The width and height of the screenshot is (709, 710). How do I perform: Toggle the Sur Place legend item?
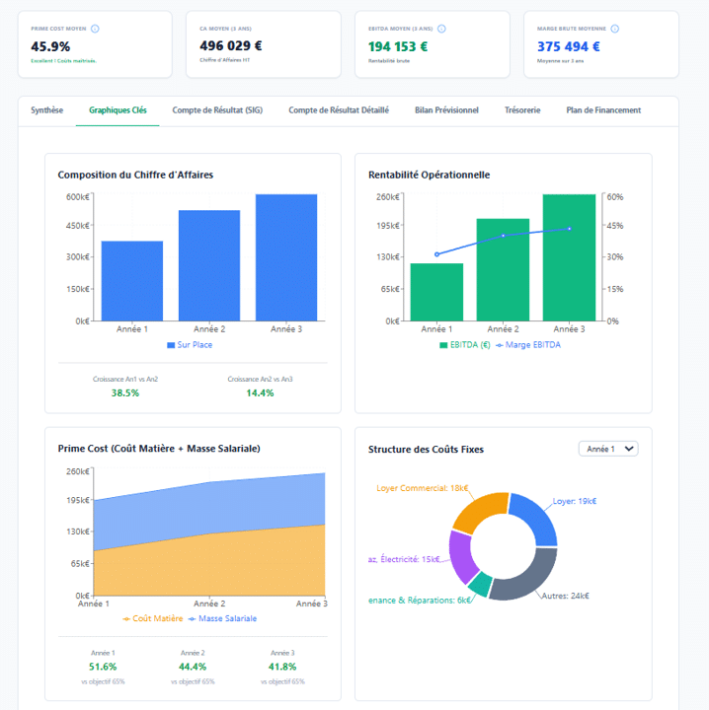tap(190, 345)
